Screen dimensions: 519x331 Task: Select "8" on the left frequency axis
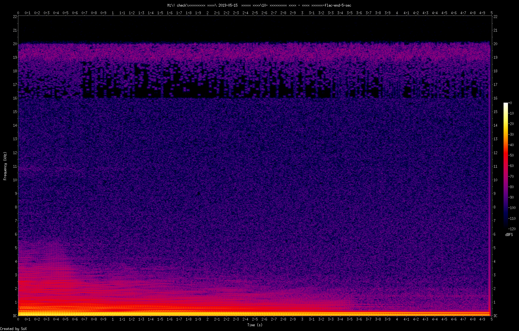coord(16,207)
